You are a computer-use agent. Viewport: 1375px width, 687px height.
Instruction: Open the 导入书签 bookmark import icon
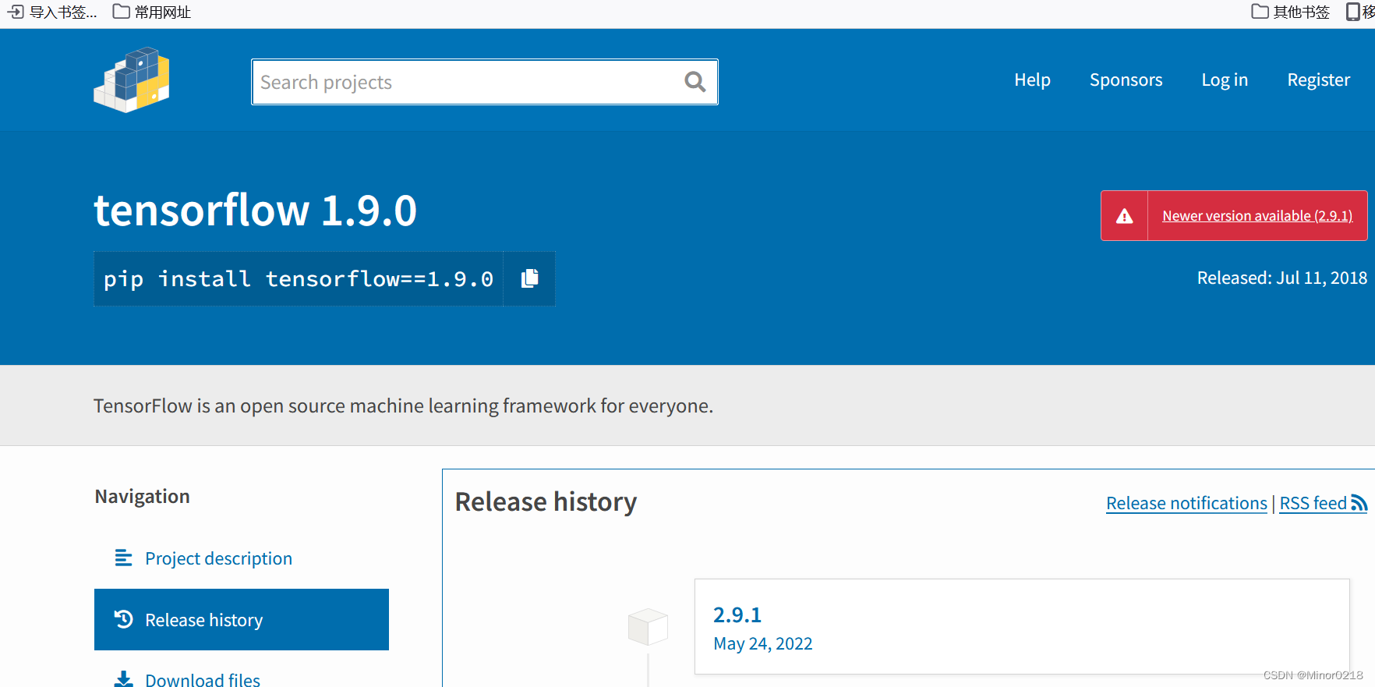pos(16,12)
